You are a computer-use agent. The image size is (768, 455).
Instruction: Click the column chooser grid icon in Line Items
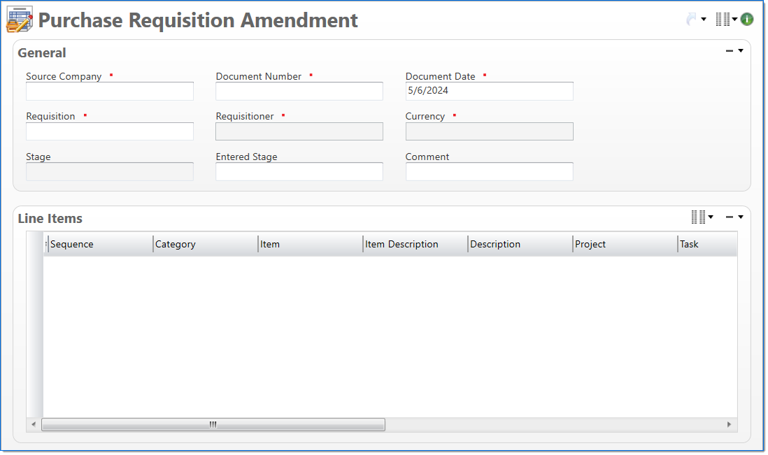click(698, 217)
